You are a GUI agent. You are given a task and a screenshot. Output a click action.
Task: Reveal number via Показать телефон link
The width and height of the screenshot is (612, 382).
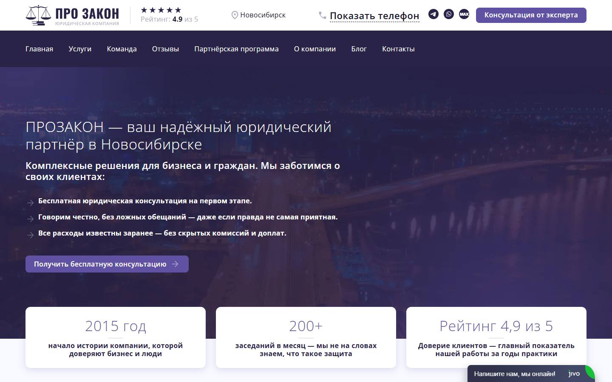[374, 16]
